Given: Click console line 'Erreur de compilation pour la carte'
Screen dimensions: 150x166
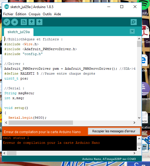Looking at the screenshot, I should [x=51, y=143].
